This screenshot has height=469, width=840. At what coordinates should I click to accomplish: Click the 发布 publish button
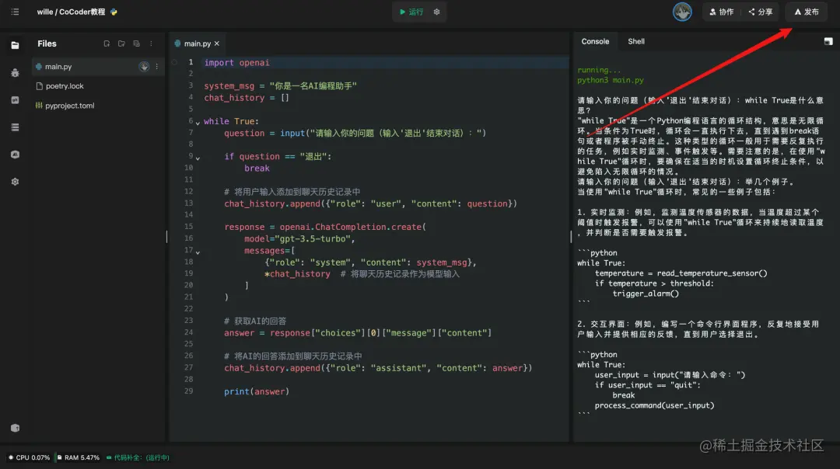point(807,12)
